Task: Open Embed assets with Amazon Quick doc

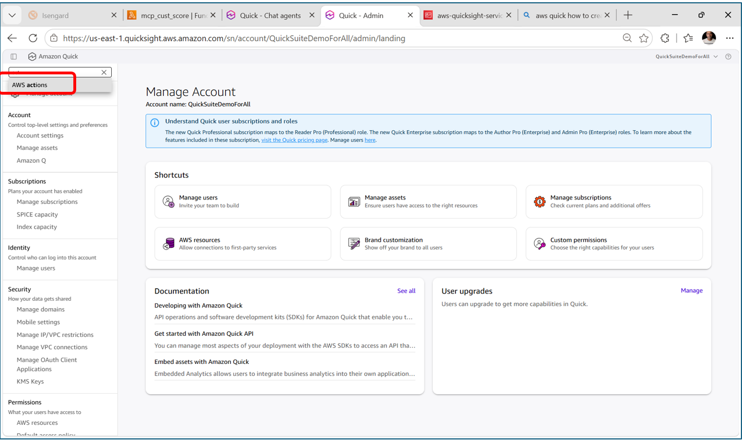Action: pyautogui.click(x=201, y=362)
